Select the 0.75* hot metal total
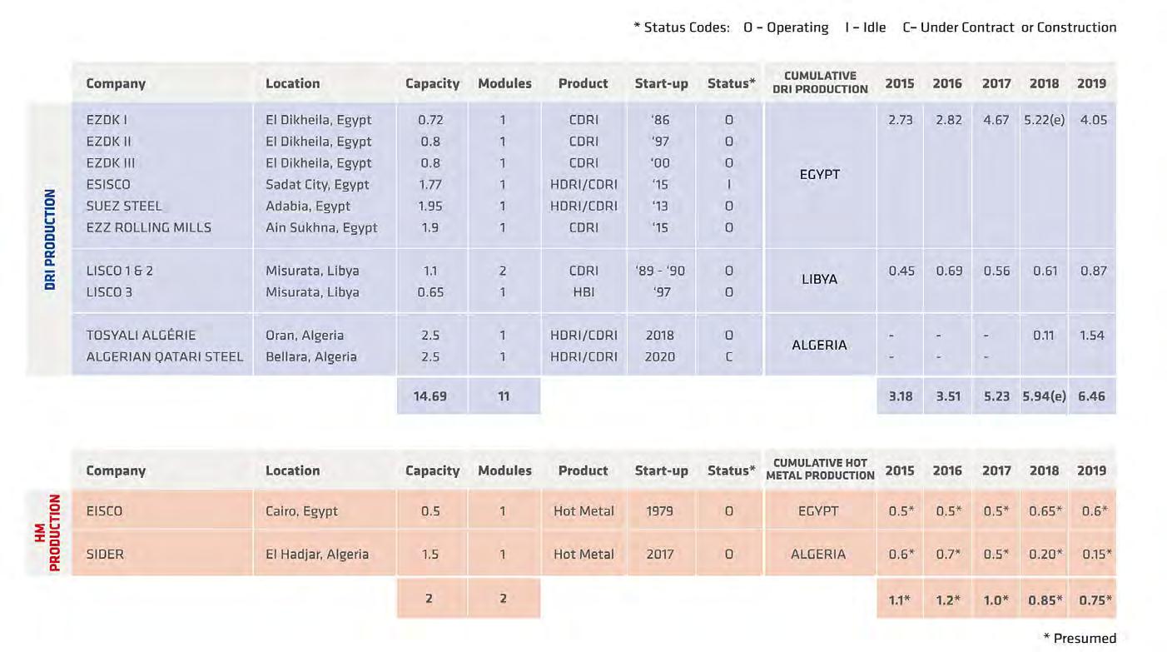This screenshot has height=652, width=1167. tap(1094, 600)
